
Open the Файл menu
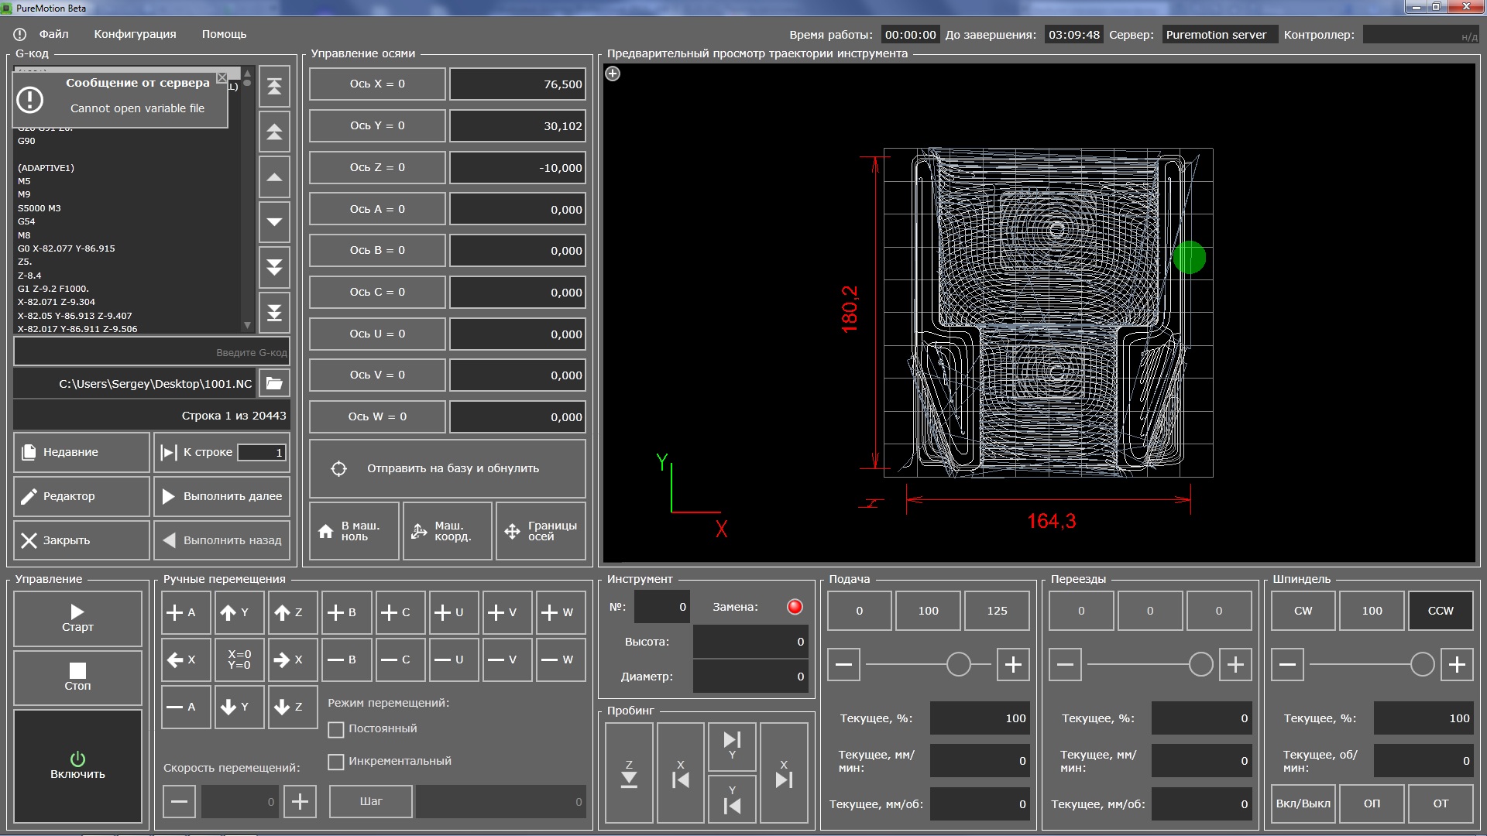coord(53,34)
